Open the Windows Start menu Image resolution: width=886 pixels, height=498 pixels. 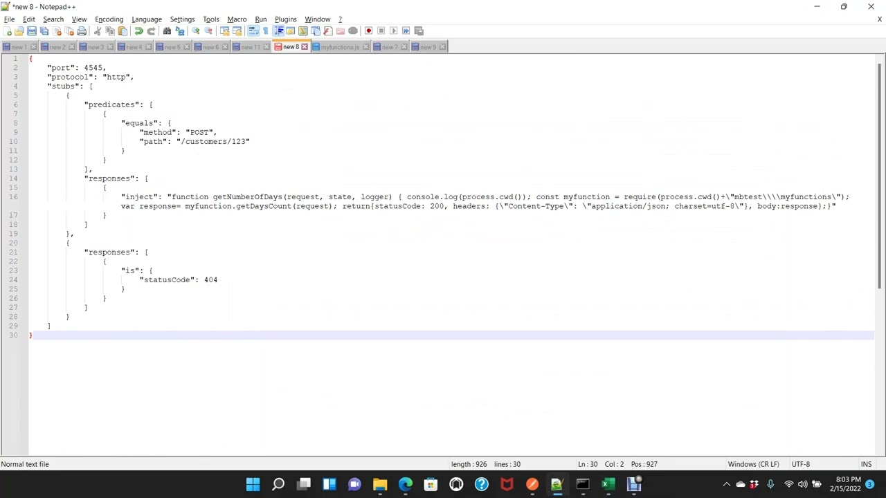pos(253,484)
